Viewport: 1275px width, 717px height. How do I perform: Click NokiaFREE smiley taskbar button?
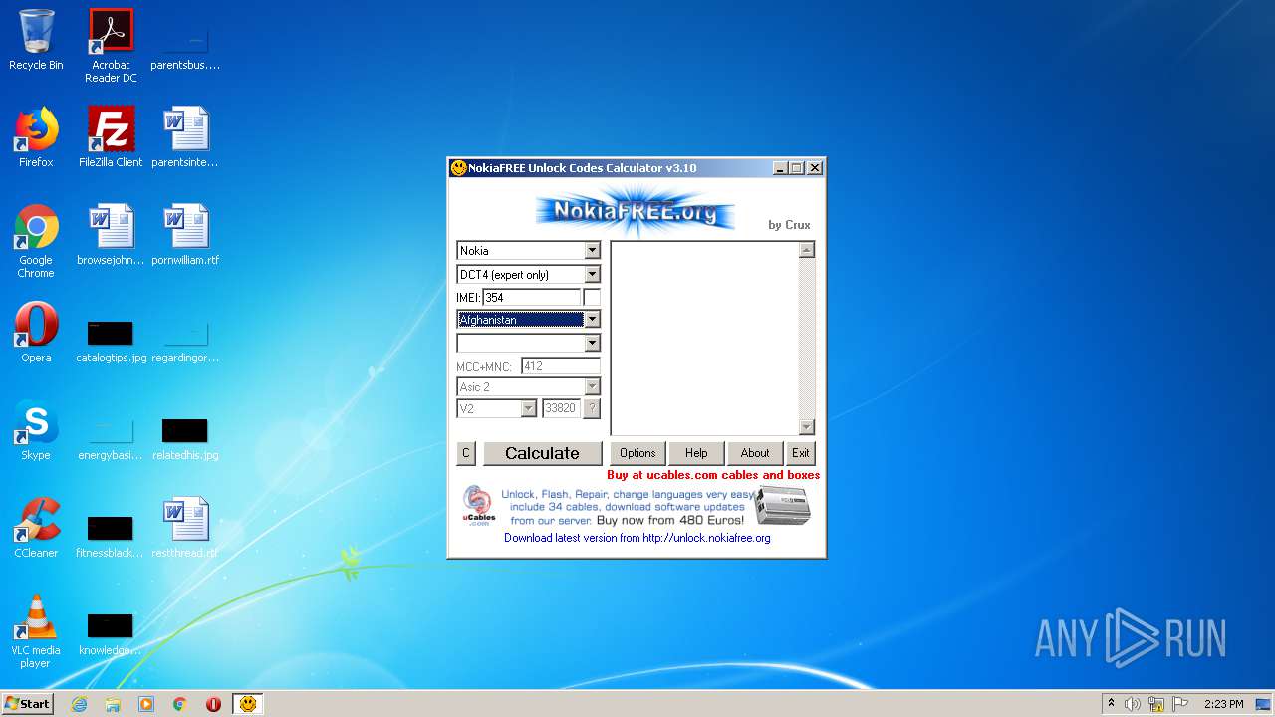(248, 704)
